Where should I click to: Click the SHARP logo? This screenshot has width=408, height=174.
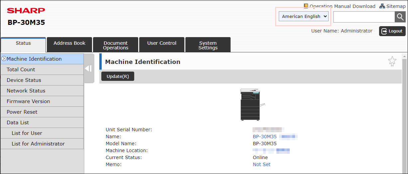(x=26, y=11)
